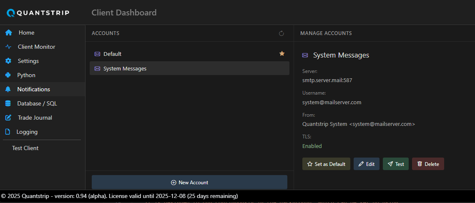Click the Trade Journal edit icon
Image resolution: width=475 pixels, height=203 pixels.
[8, 118]
